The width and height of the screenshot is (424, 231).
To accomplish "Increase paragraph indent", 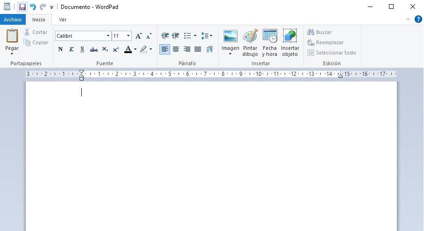I will point(176,36).
